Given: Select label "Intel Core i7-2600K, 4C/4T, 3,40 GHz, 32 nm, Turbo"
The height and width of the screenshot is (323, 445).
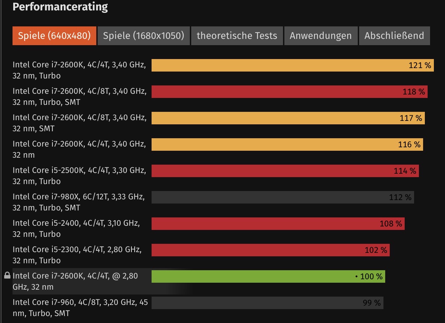Looking at the screenshot, I should [x=79, y=70].
